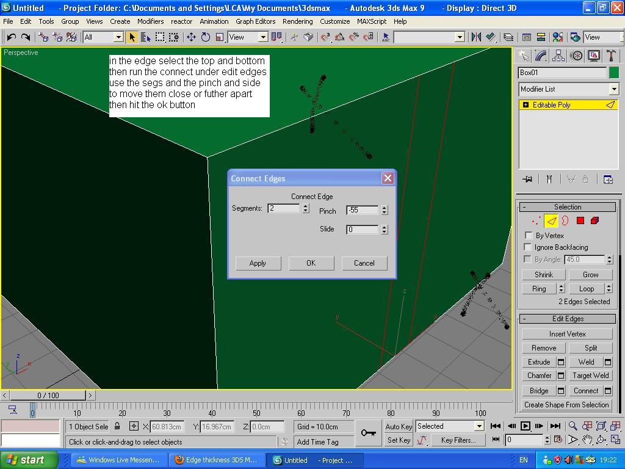Open the Motion command panel tab
The height and width of the screenshot is (469, 625).
[576, 56]
